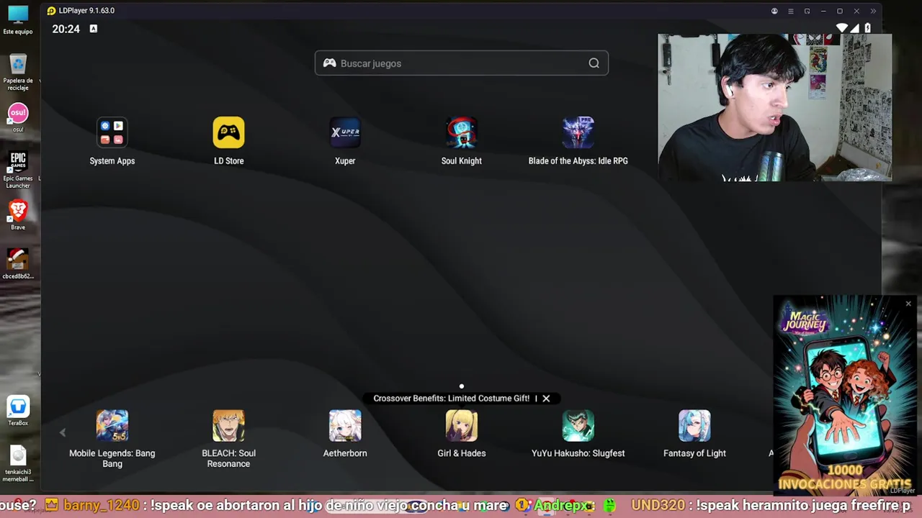Click Crossover Benefits: Limited Costume Gift banner
The image size is (922, 518).
[x=452, y=399]
